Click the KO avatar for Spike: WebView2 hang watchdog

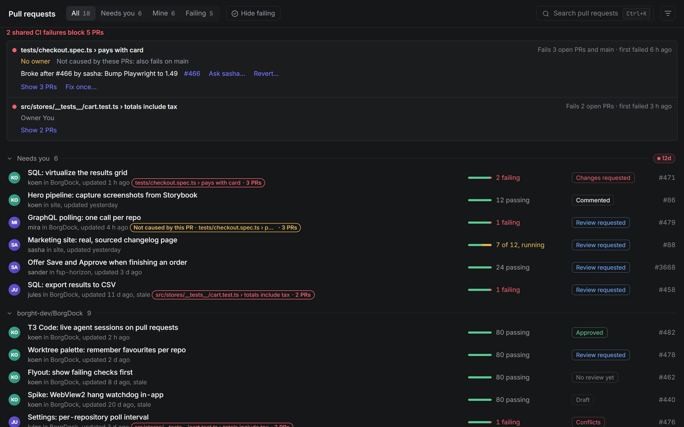[14, 400]
